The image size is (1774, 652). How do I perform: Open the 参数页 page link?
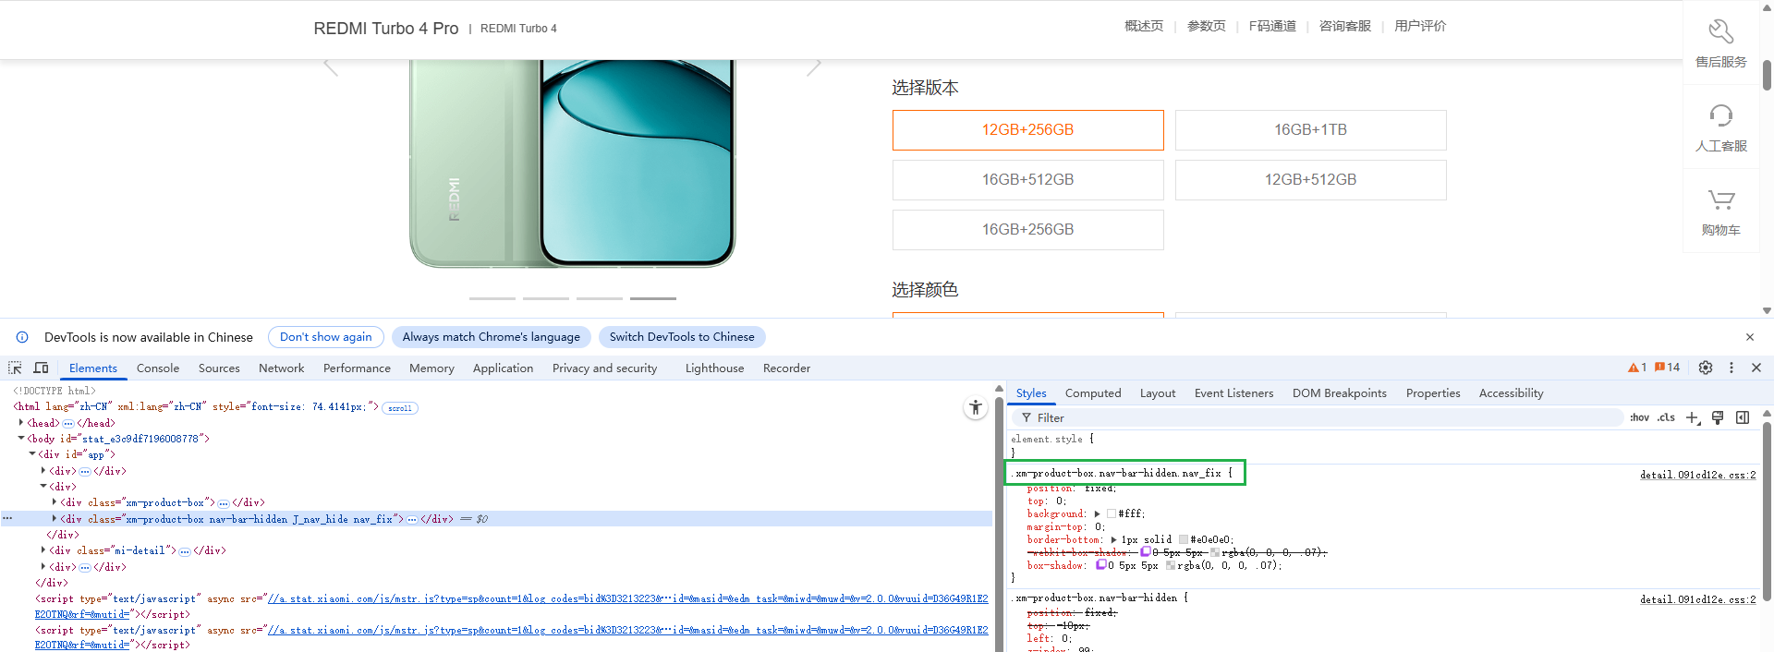point(1206,26)
